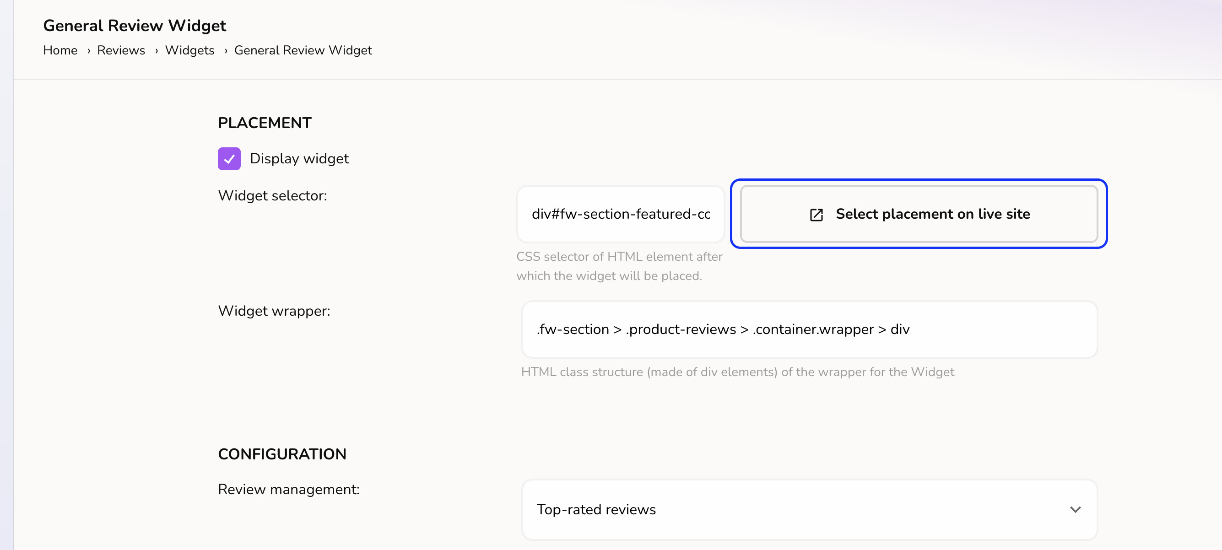Click the Select placement on live site text

[x=933, y=214]
